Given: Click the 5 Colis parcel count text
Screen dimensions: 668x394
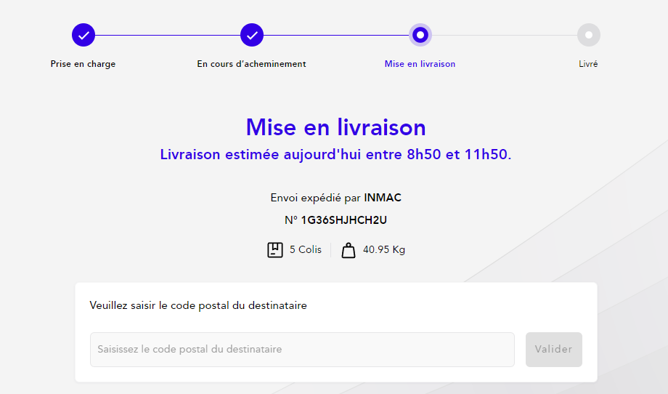Looking at the screenshot, I should pyautogui.click(x=305, y=250).
